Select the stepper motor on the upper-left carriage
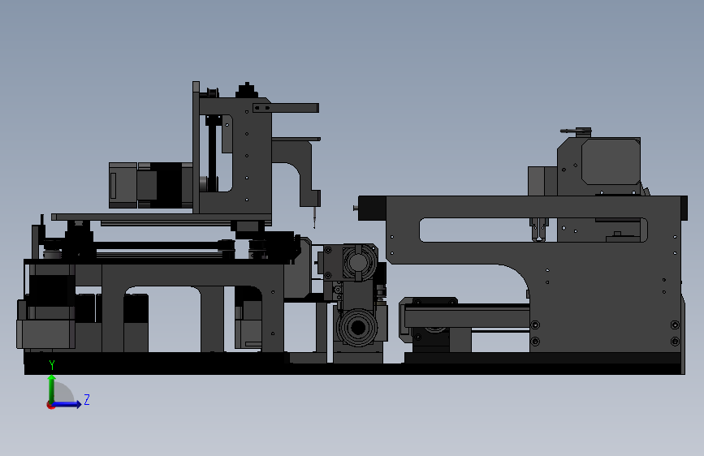 coord(151,185)
